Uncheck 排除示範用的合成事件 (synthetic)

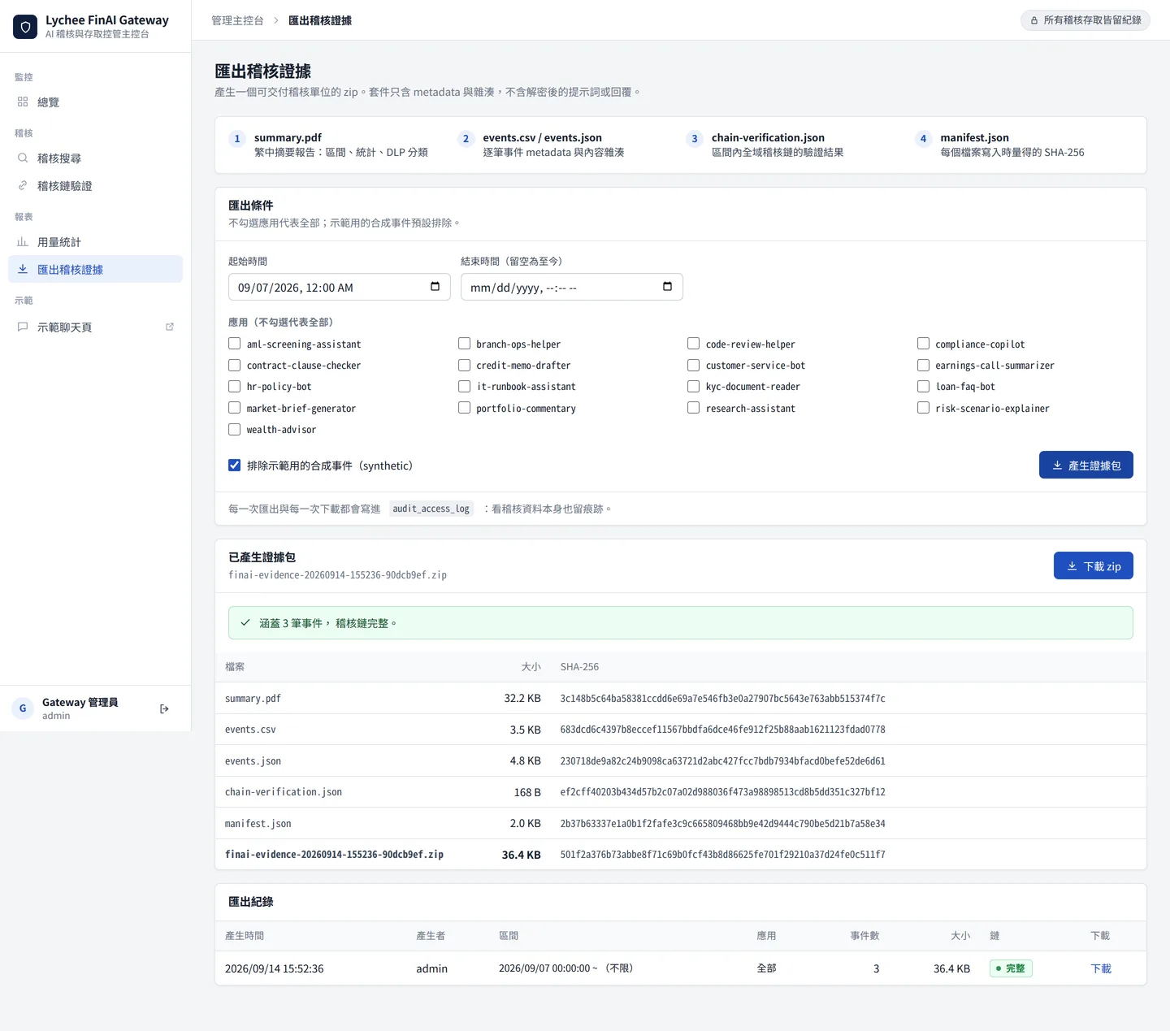click(235, 466)
